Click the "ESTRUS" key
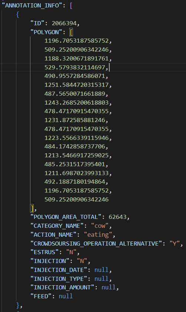Viewport: 186px width, 312px height. [x=44, y=252]
